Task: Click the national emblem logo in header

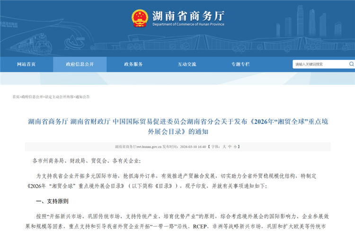Action: [x=140, y=18]
